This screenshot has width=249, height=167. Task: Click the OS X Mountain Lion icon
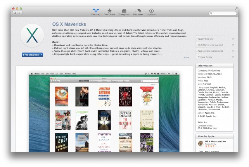[x=201, y=144]
